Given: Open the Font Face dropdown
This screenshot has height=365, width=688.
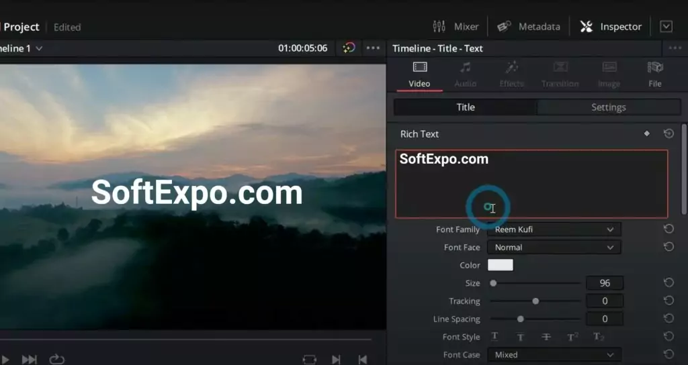Looking at the screenshot, I should [554, 248].
